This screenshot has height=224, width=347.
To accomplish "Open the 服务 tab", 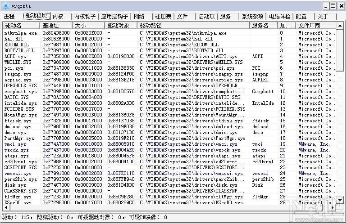I will pyautogui.click(x=225, y=16).
